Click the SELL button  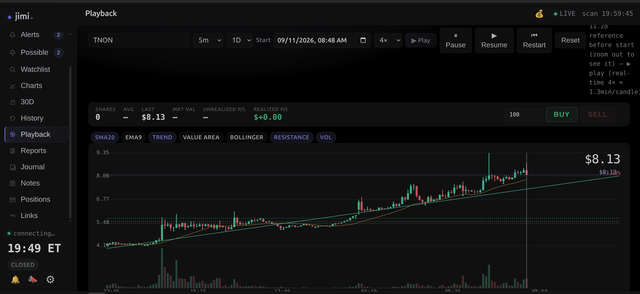pyautogui.click(x=597, y=114)
